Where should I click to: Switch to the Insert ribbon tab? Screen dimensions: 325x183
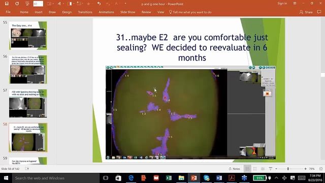pos(39,12)
